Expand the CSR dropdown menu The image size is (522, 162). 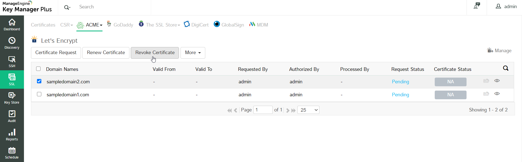coord(67,25)
